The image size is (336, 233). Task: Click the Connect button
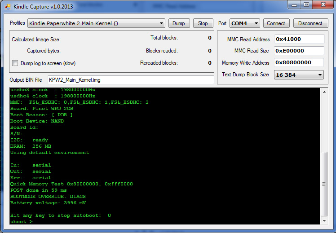click(276, 23)
